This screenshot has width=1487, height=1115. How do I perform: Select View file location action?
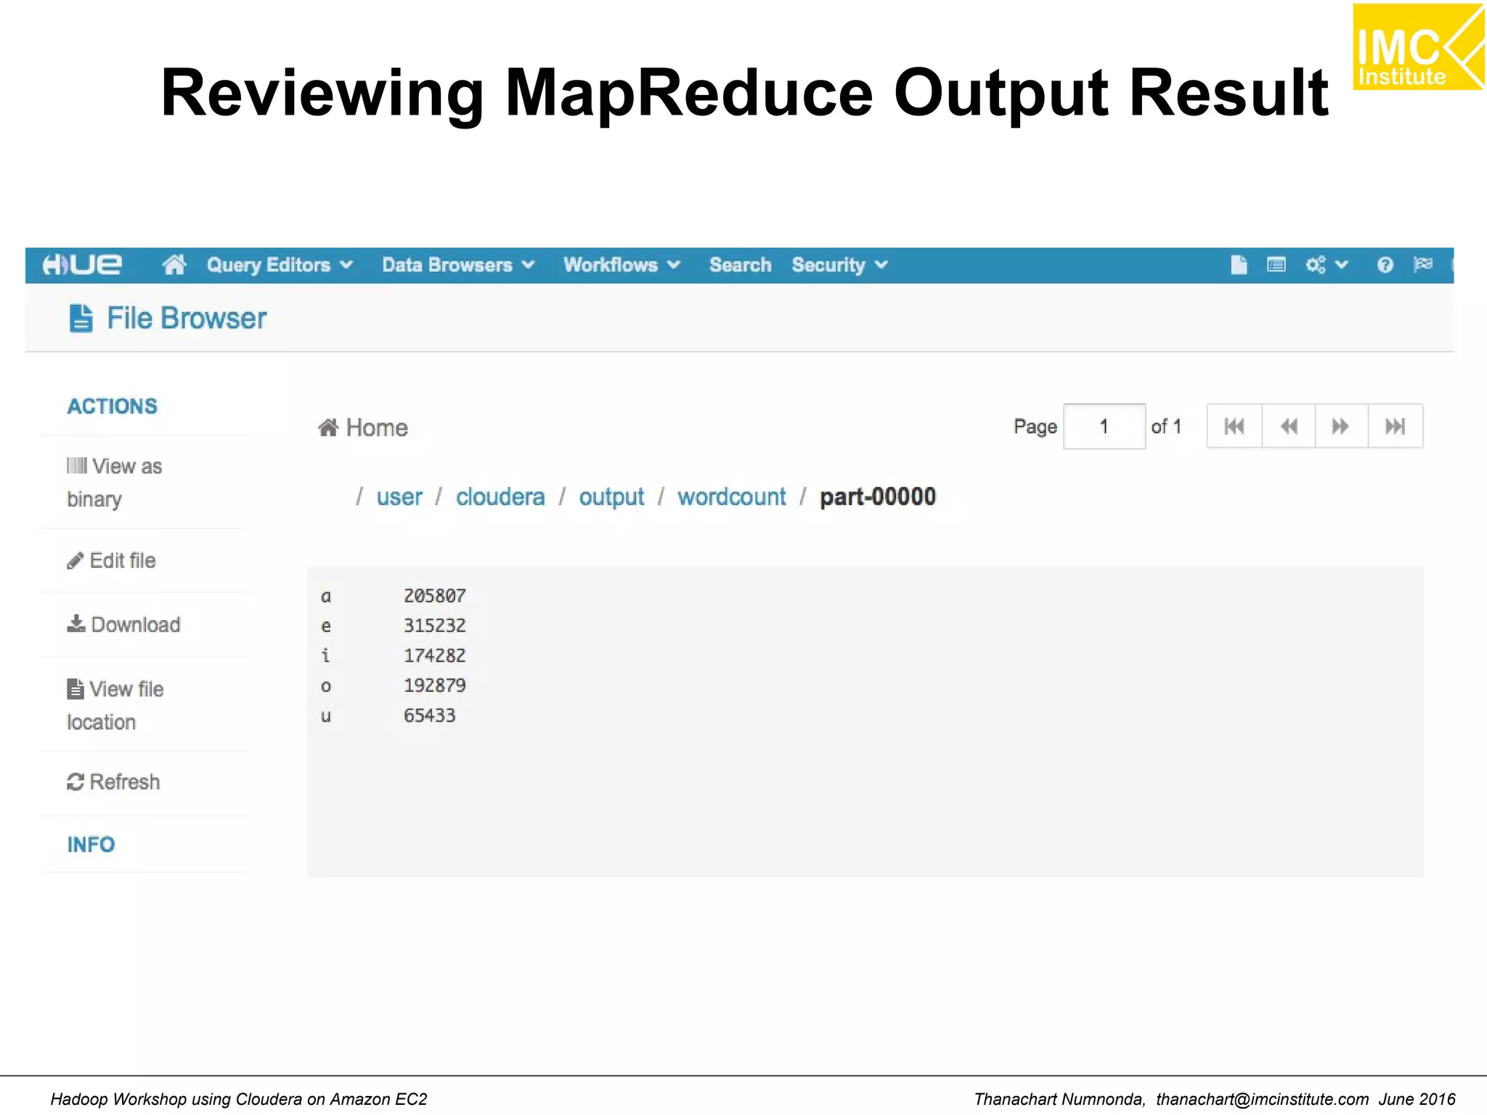tap(115, 705)
